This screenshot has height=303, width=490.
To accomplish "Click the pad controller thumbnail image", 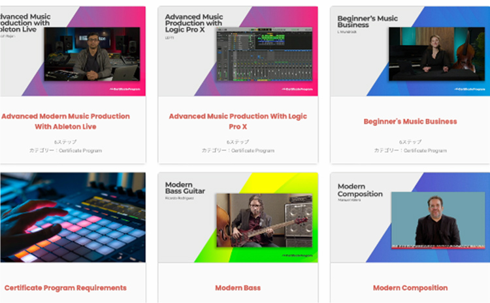I will [x=73, y=217].
